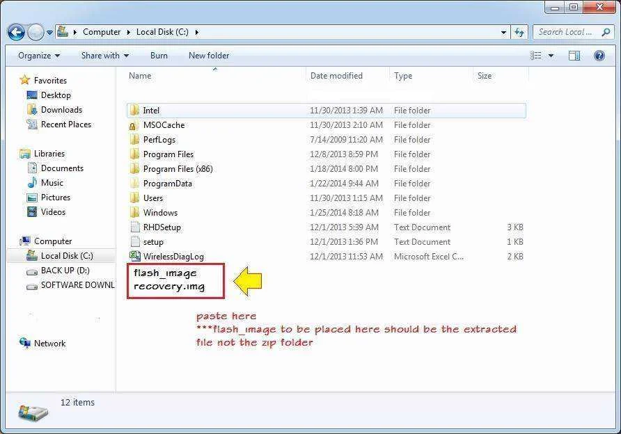621x434 pixels.
Task: Expand the arrow after Local Disk (C:) breadcrumb
Action: click(196, 32)
